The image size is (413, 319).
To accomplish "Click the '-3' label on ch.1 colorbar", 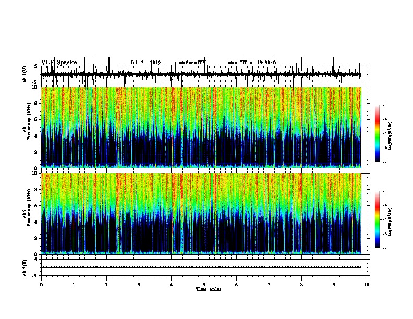I will coord(385,105).
